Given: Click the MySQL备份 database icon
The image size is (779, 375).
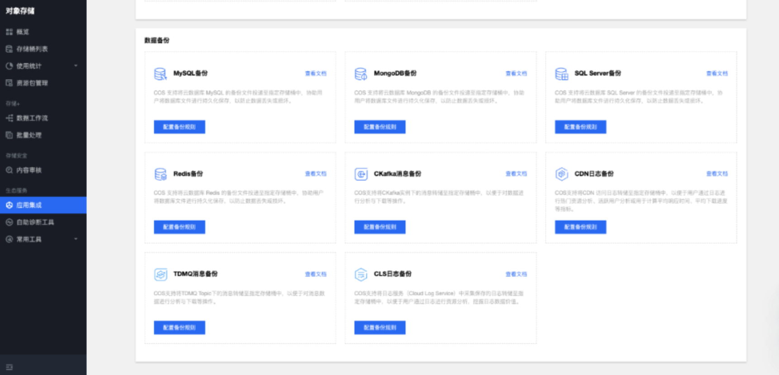Looking at the screenshot, I should tap(160, 73).
